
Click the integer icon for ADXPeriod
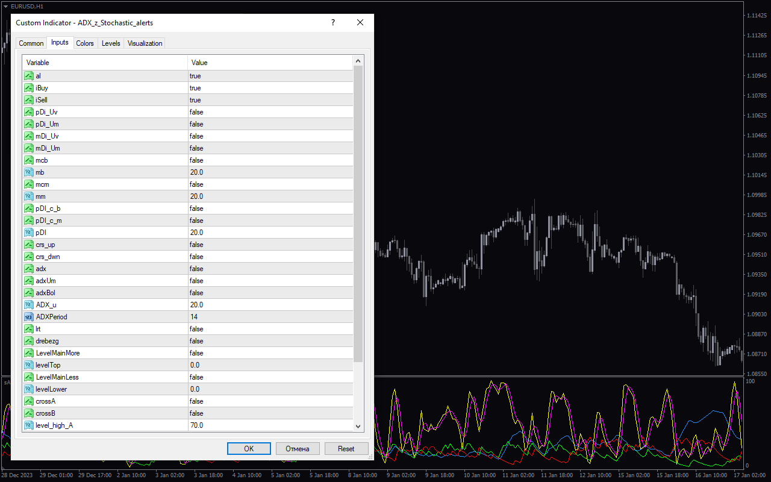29,317
